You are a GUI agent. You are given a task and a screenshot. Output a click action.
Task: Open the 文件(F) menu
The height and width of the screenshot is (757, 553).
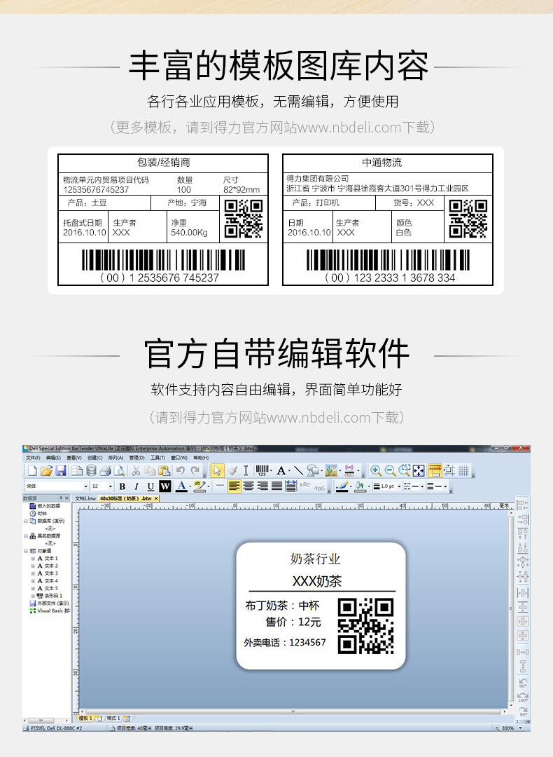[x=34, y=457]
